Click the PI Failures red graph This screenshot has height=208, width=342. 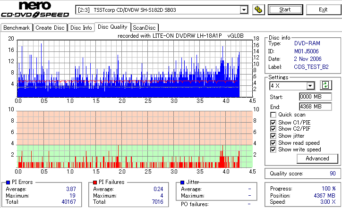135,140
